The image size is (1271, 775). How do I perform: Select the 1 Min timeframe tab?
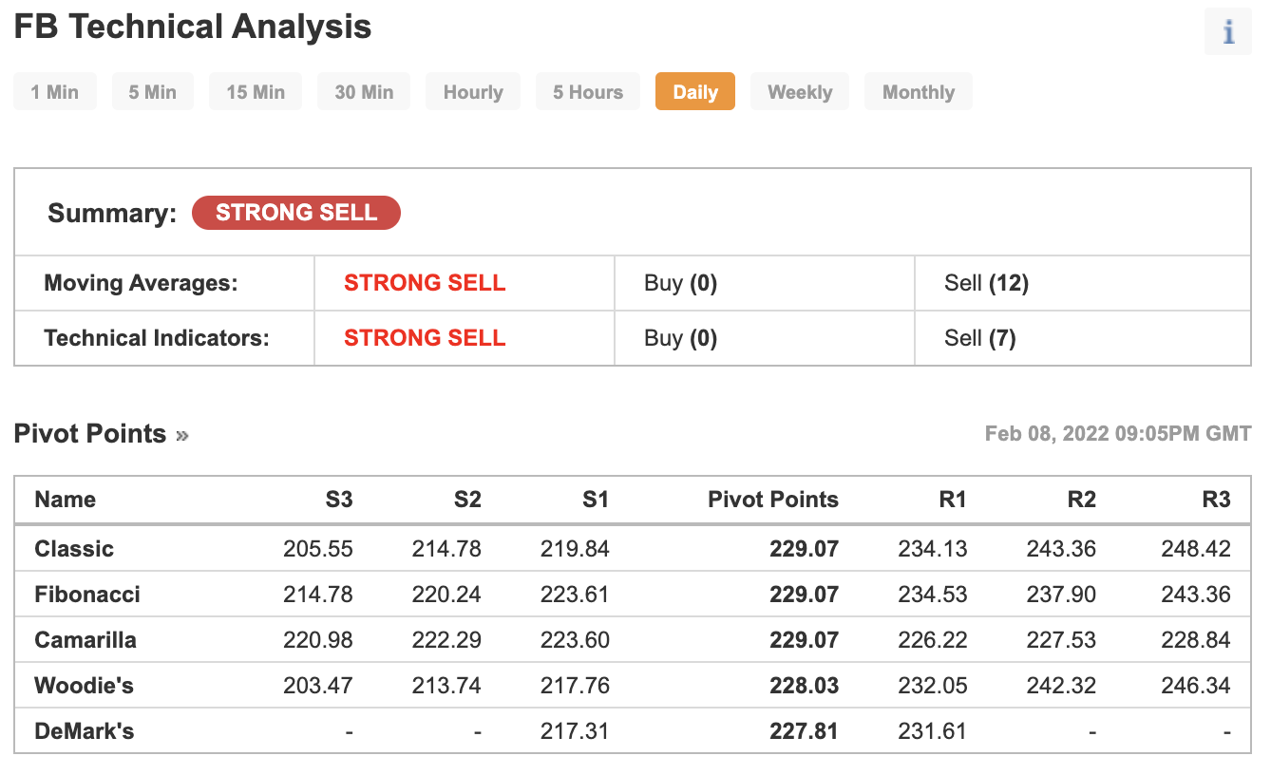(55, 92)
